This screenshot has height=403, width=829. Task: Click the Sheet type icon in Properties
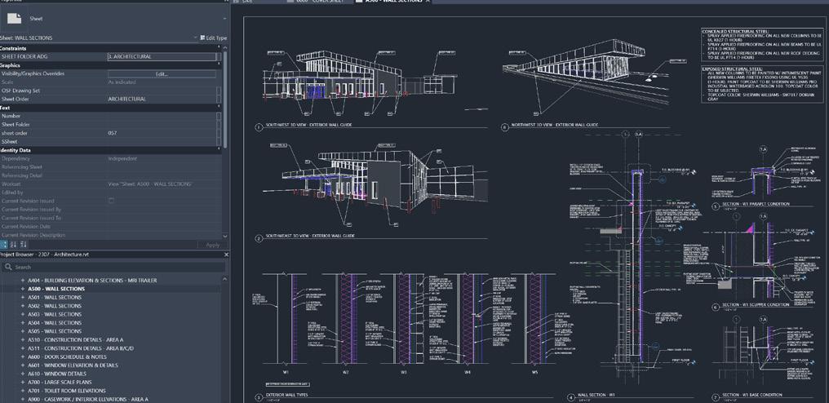[14, 19]
